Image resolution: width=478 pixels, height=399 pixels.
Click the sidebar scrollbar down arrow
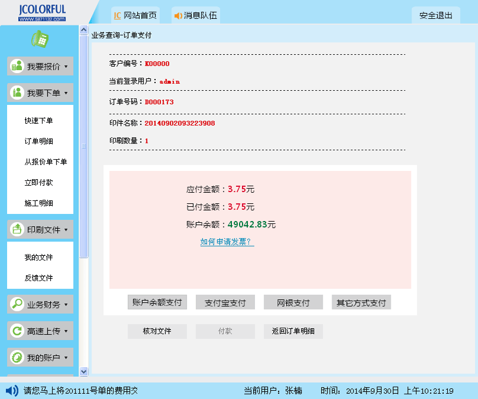(x=83, y=371)
